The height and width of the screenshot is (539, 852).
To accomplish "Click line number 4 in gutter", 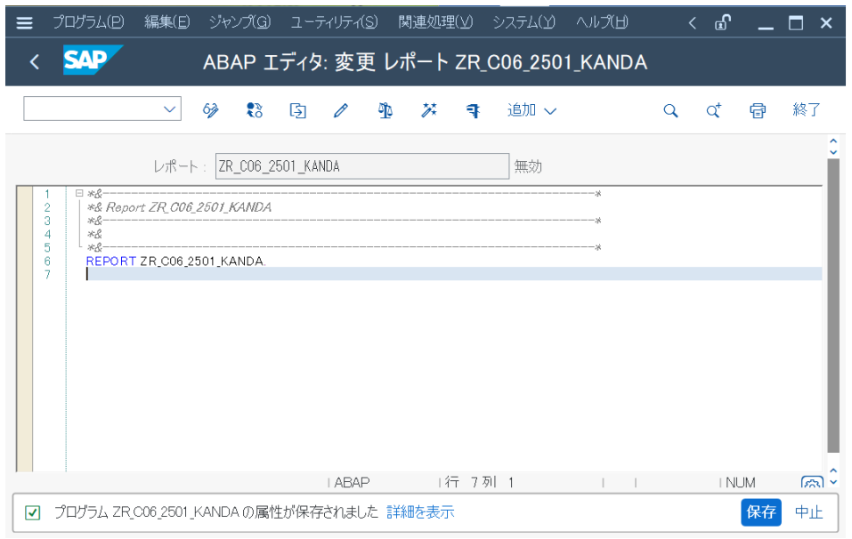I will (47, 234).
